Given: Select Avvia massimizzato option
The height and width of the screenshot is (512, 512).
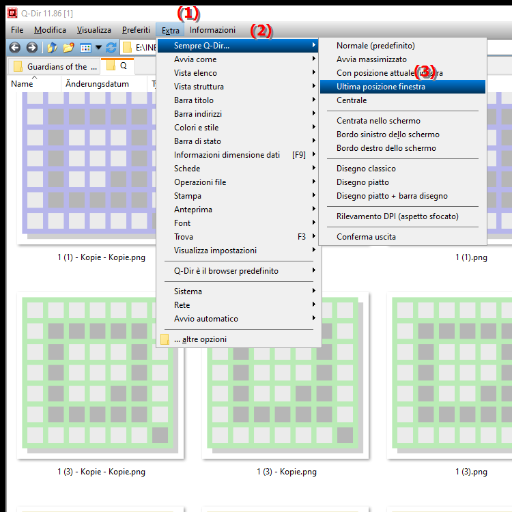Looking at the screenshot, I should [402, 59].
